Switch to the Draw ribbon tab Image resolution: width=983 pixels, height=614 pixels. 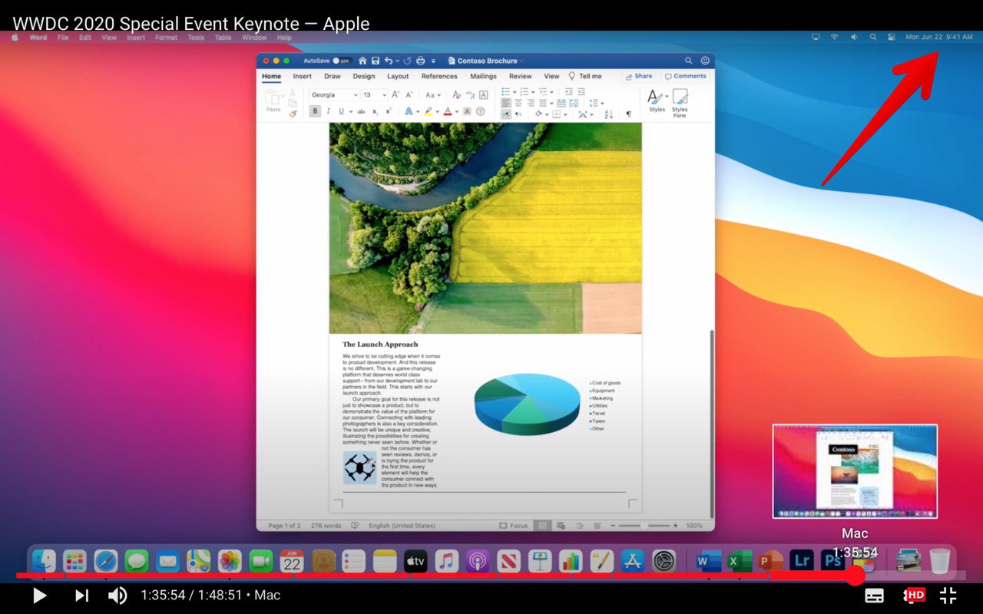click(x=333, y=76)
